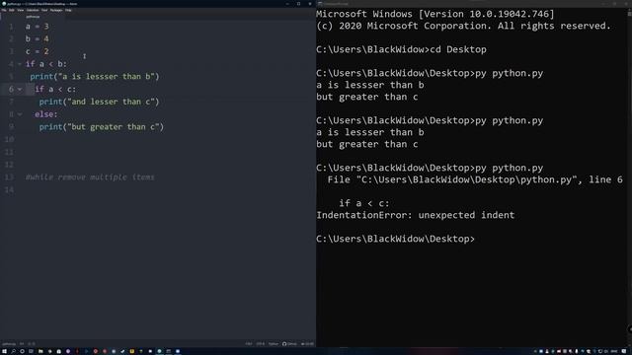Change the Python grammar selector in status bar

coord(274,344)
